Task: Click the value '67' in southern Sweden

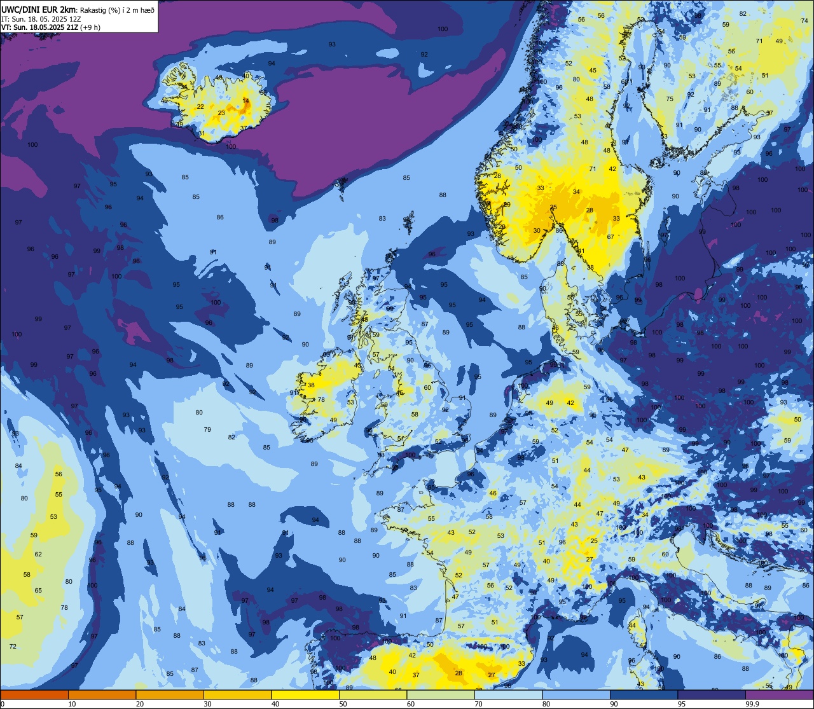Action: click(610, 237)
